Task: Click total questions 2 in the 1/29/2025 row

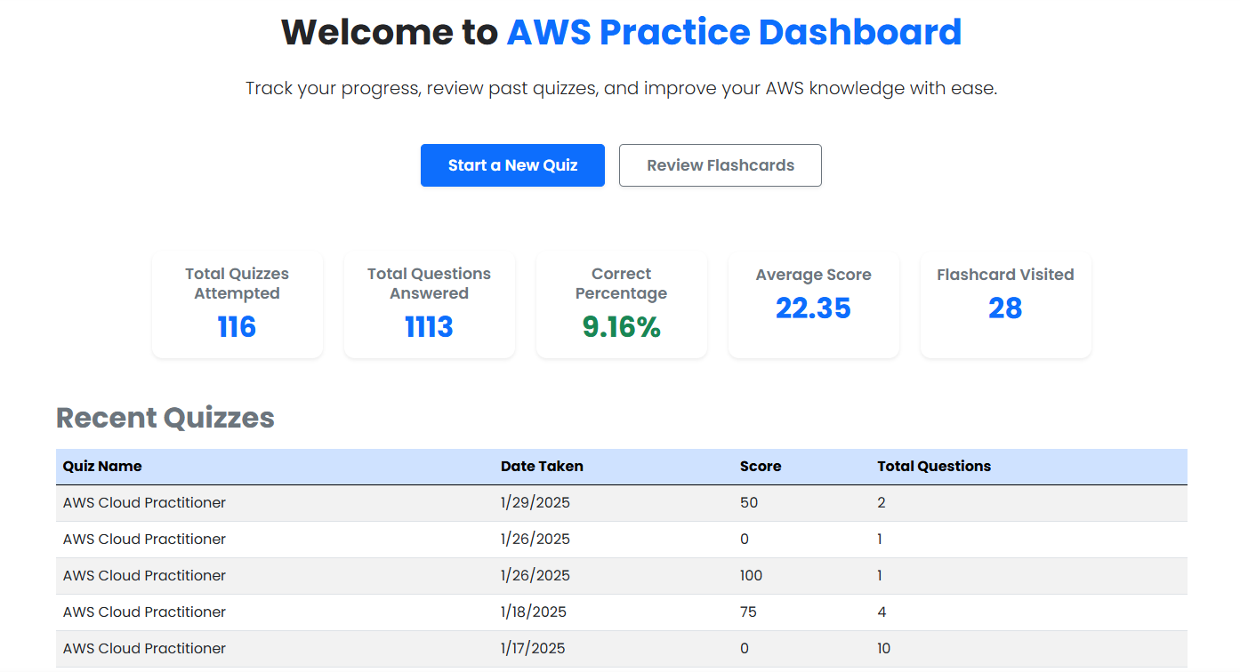Action: pos(882,503)
